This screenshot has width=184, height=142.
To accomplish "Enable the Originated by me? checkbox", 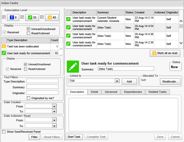I will (28, 98).
